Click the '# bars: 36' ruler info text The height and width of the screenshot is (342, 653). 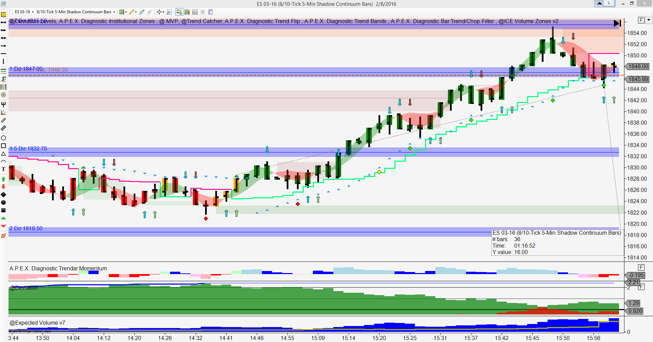click(x=506, y=239)
